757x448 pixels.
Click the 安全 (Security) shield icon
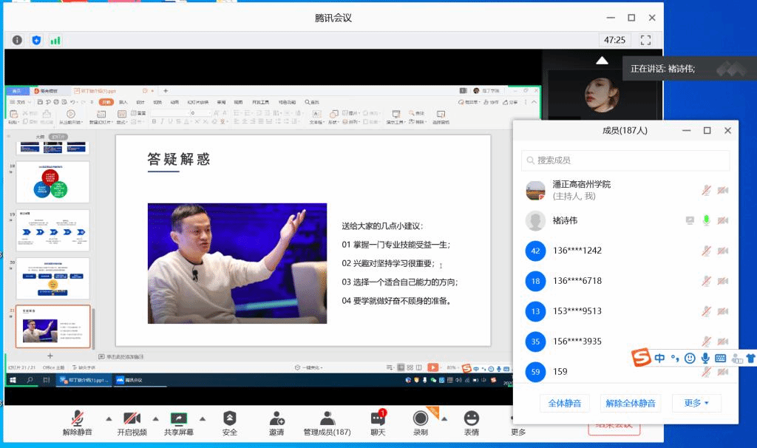pos(230,419)
